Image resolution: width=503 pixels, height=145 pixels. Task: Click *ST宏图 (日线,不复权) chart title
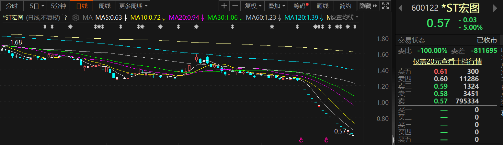click(31, 17)
